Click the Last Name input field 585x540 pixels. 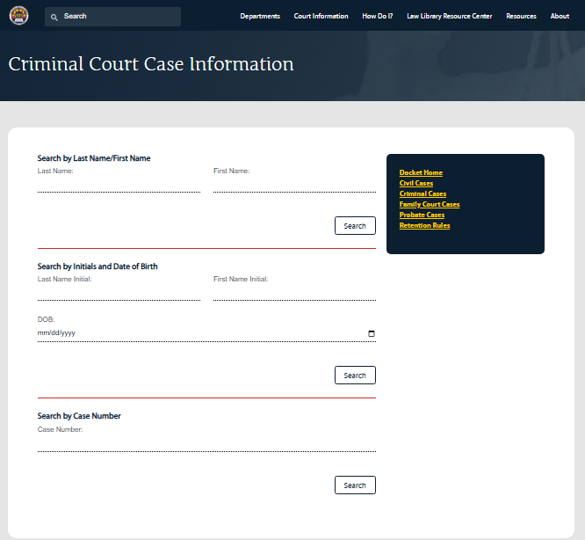point(119,184)
